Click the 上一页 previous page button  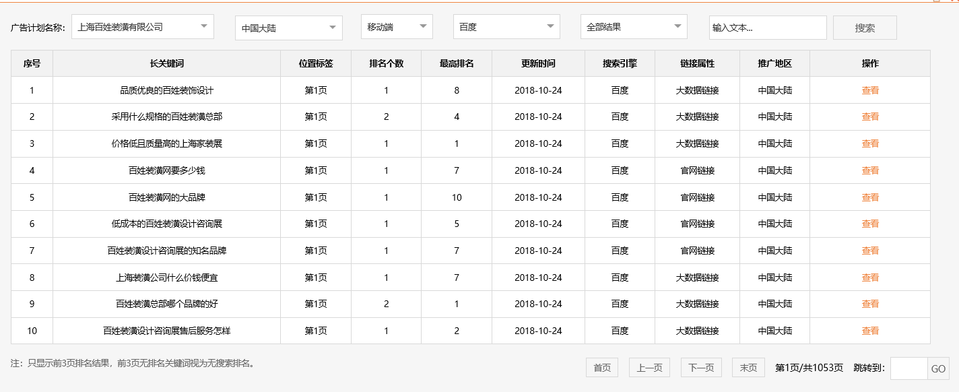point(649,367)
